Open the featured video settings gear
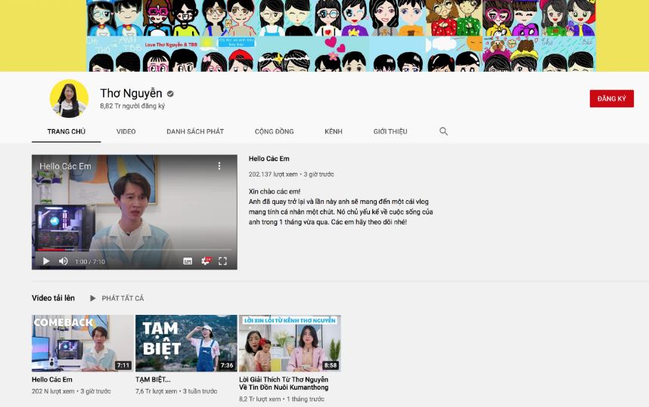 coord(205,261)
